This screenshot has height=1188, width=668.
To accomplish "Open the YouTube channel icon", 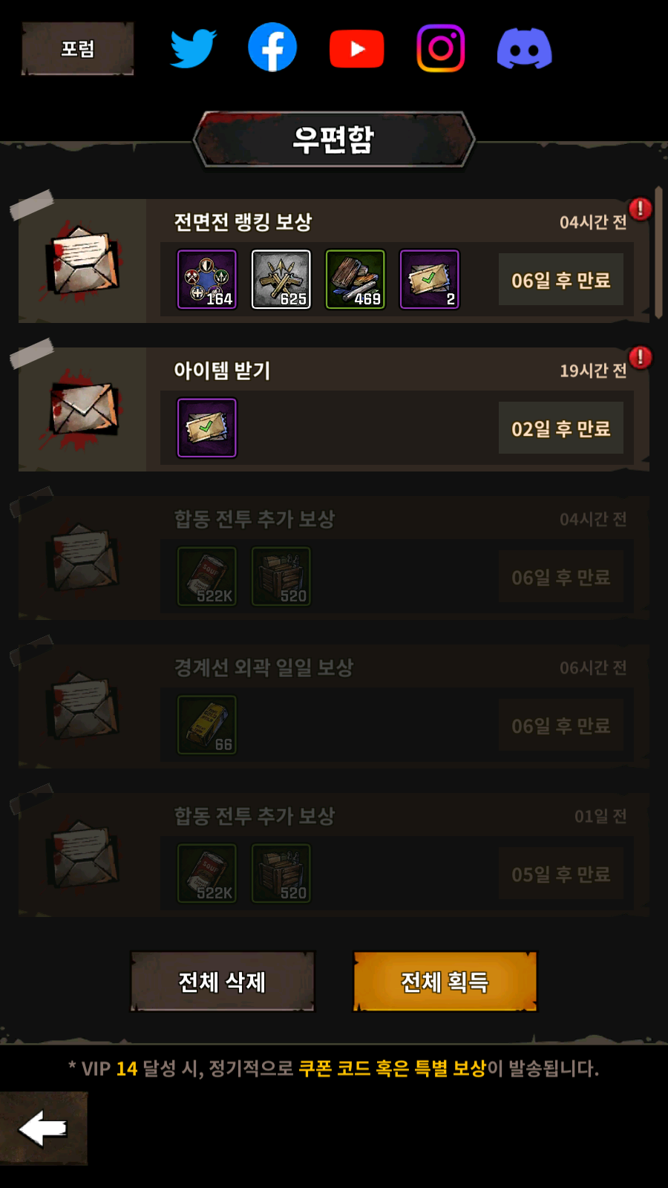I will click(357, 49).
